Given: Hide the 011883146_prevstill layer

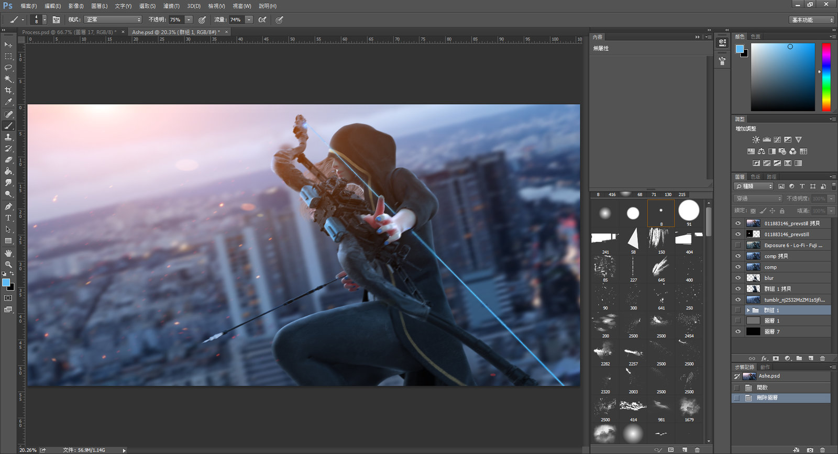Looking at the screenshot, I should [738, 234].
